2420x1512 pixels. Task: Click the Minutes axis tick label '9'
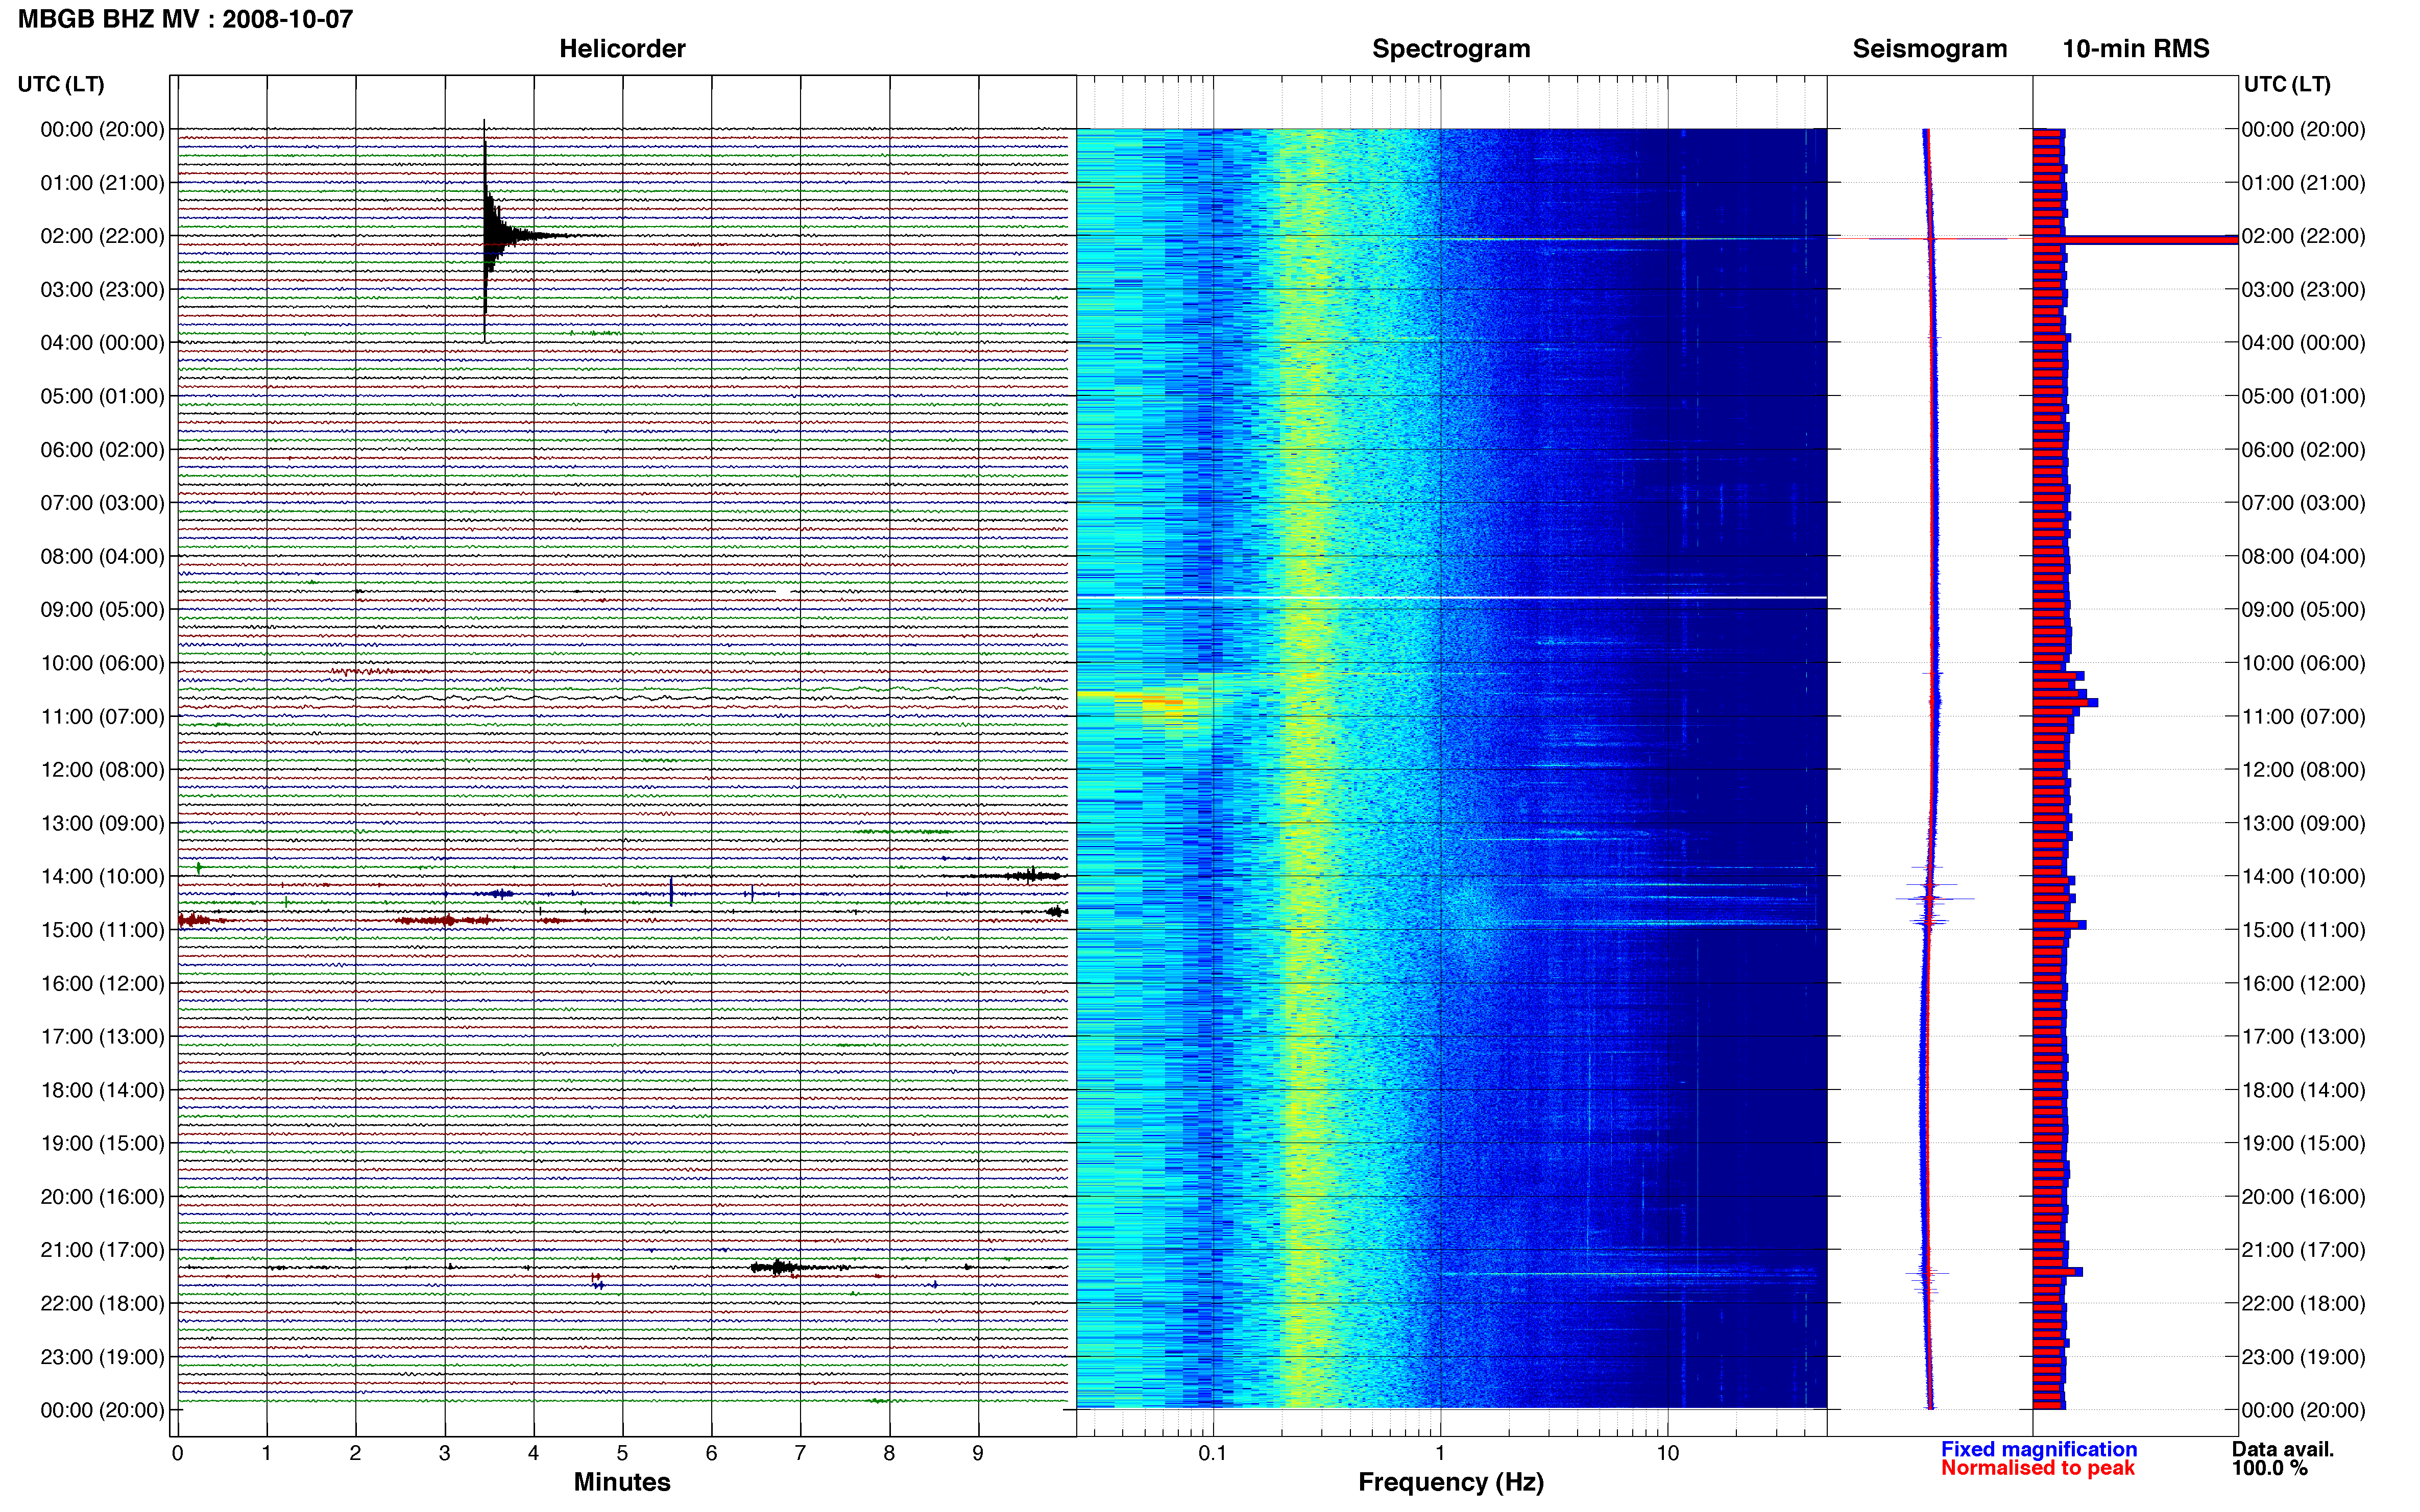click(978, 1453)
